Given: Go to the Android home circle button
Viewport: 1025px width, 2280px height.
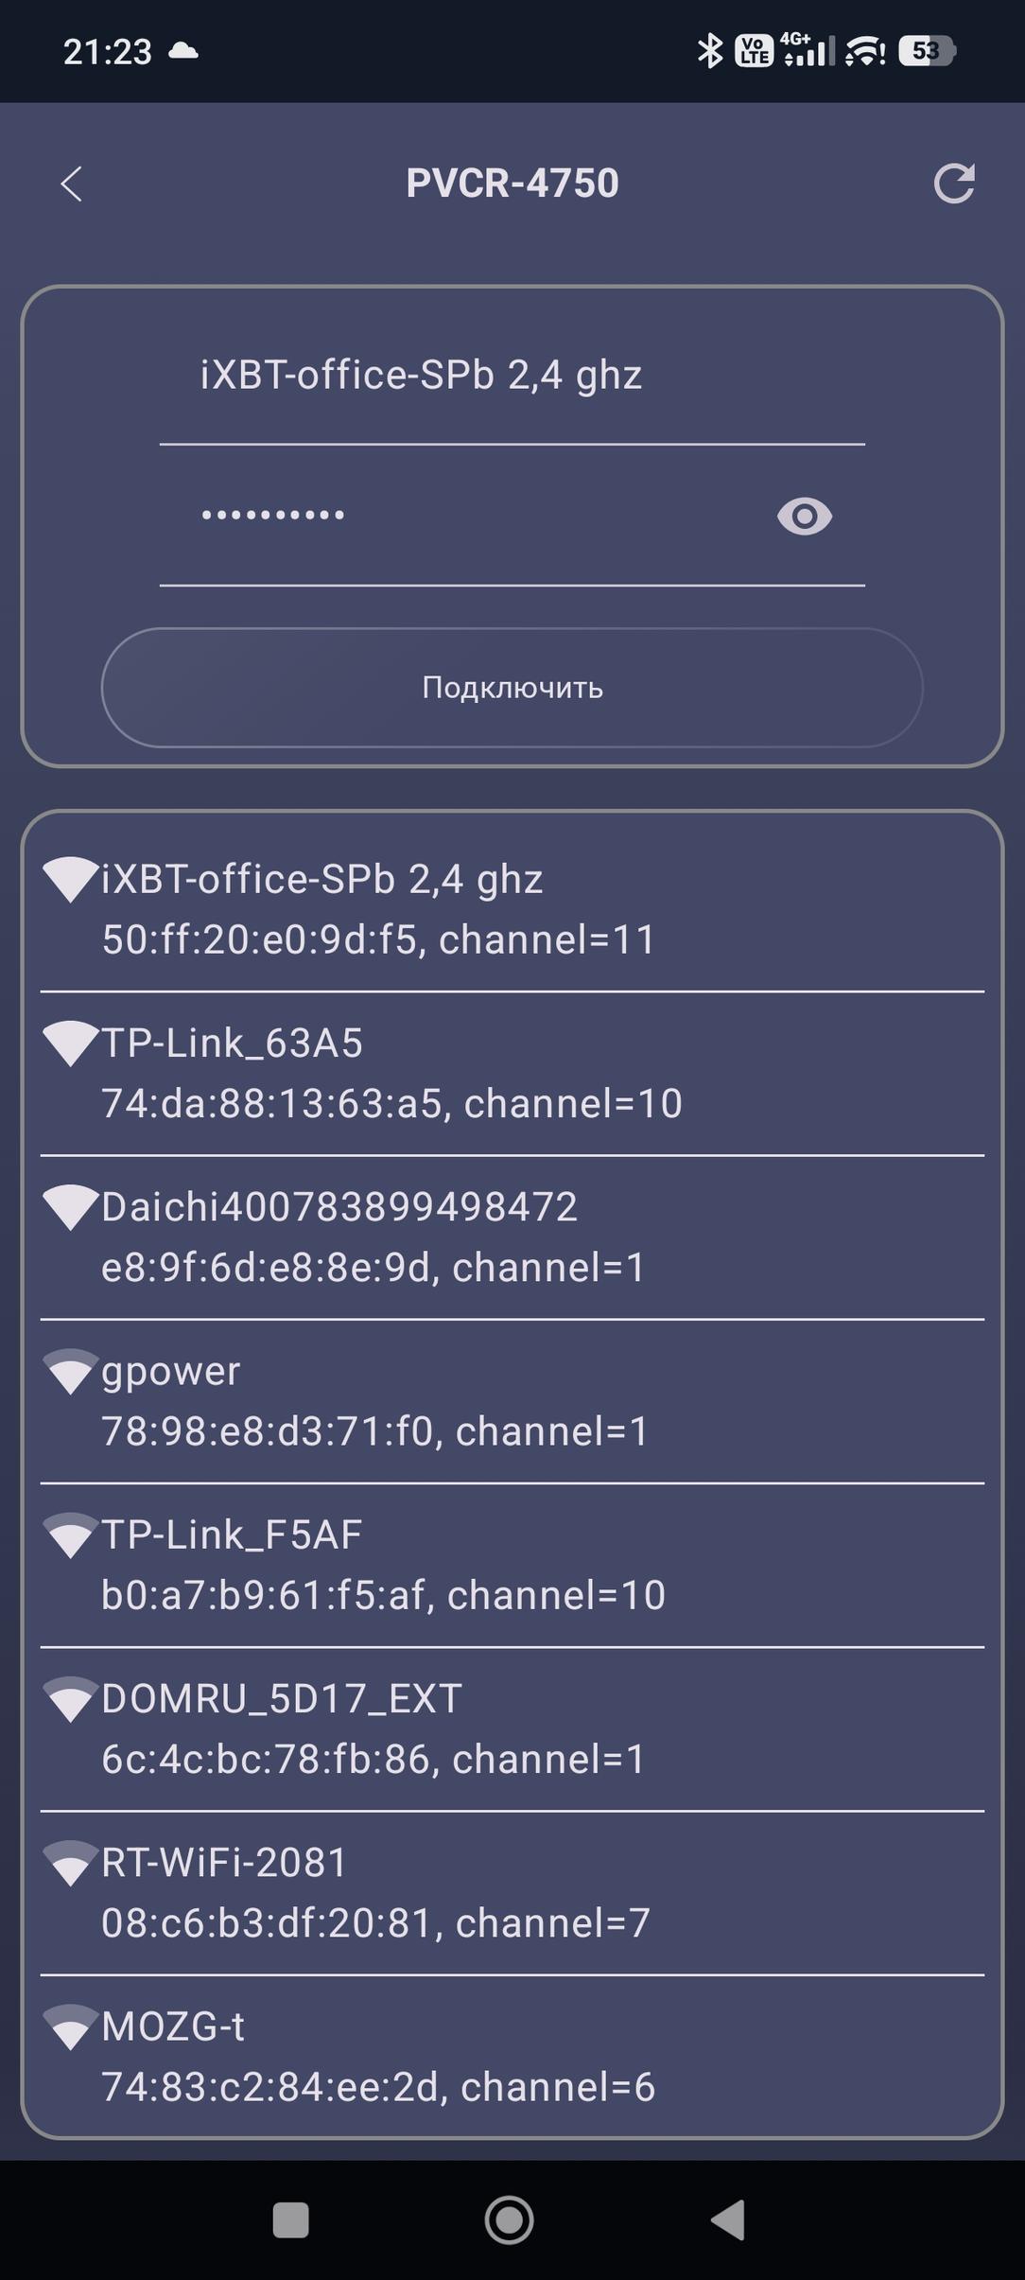Looking at the screenshot, I should pos(510,2219).
